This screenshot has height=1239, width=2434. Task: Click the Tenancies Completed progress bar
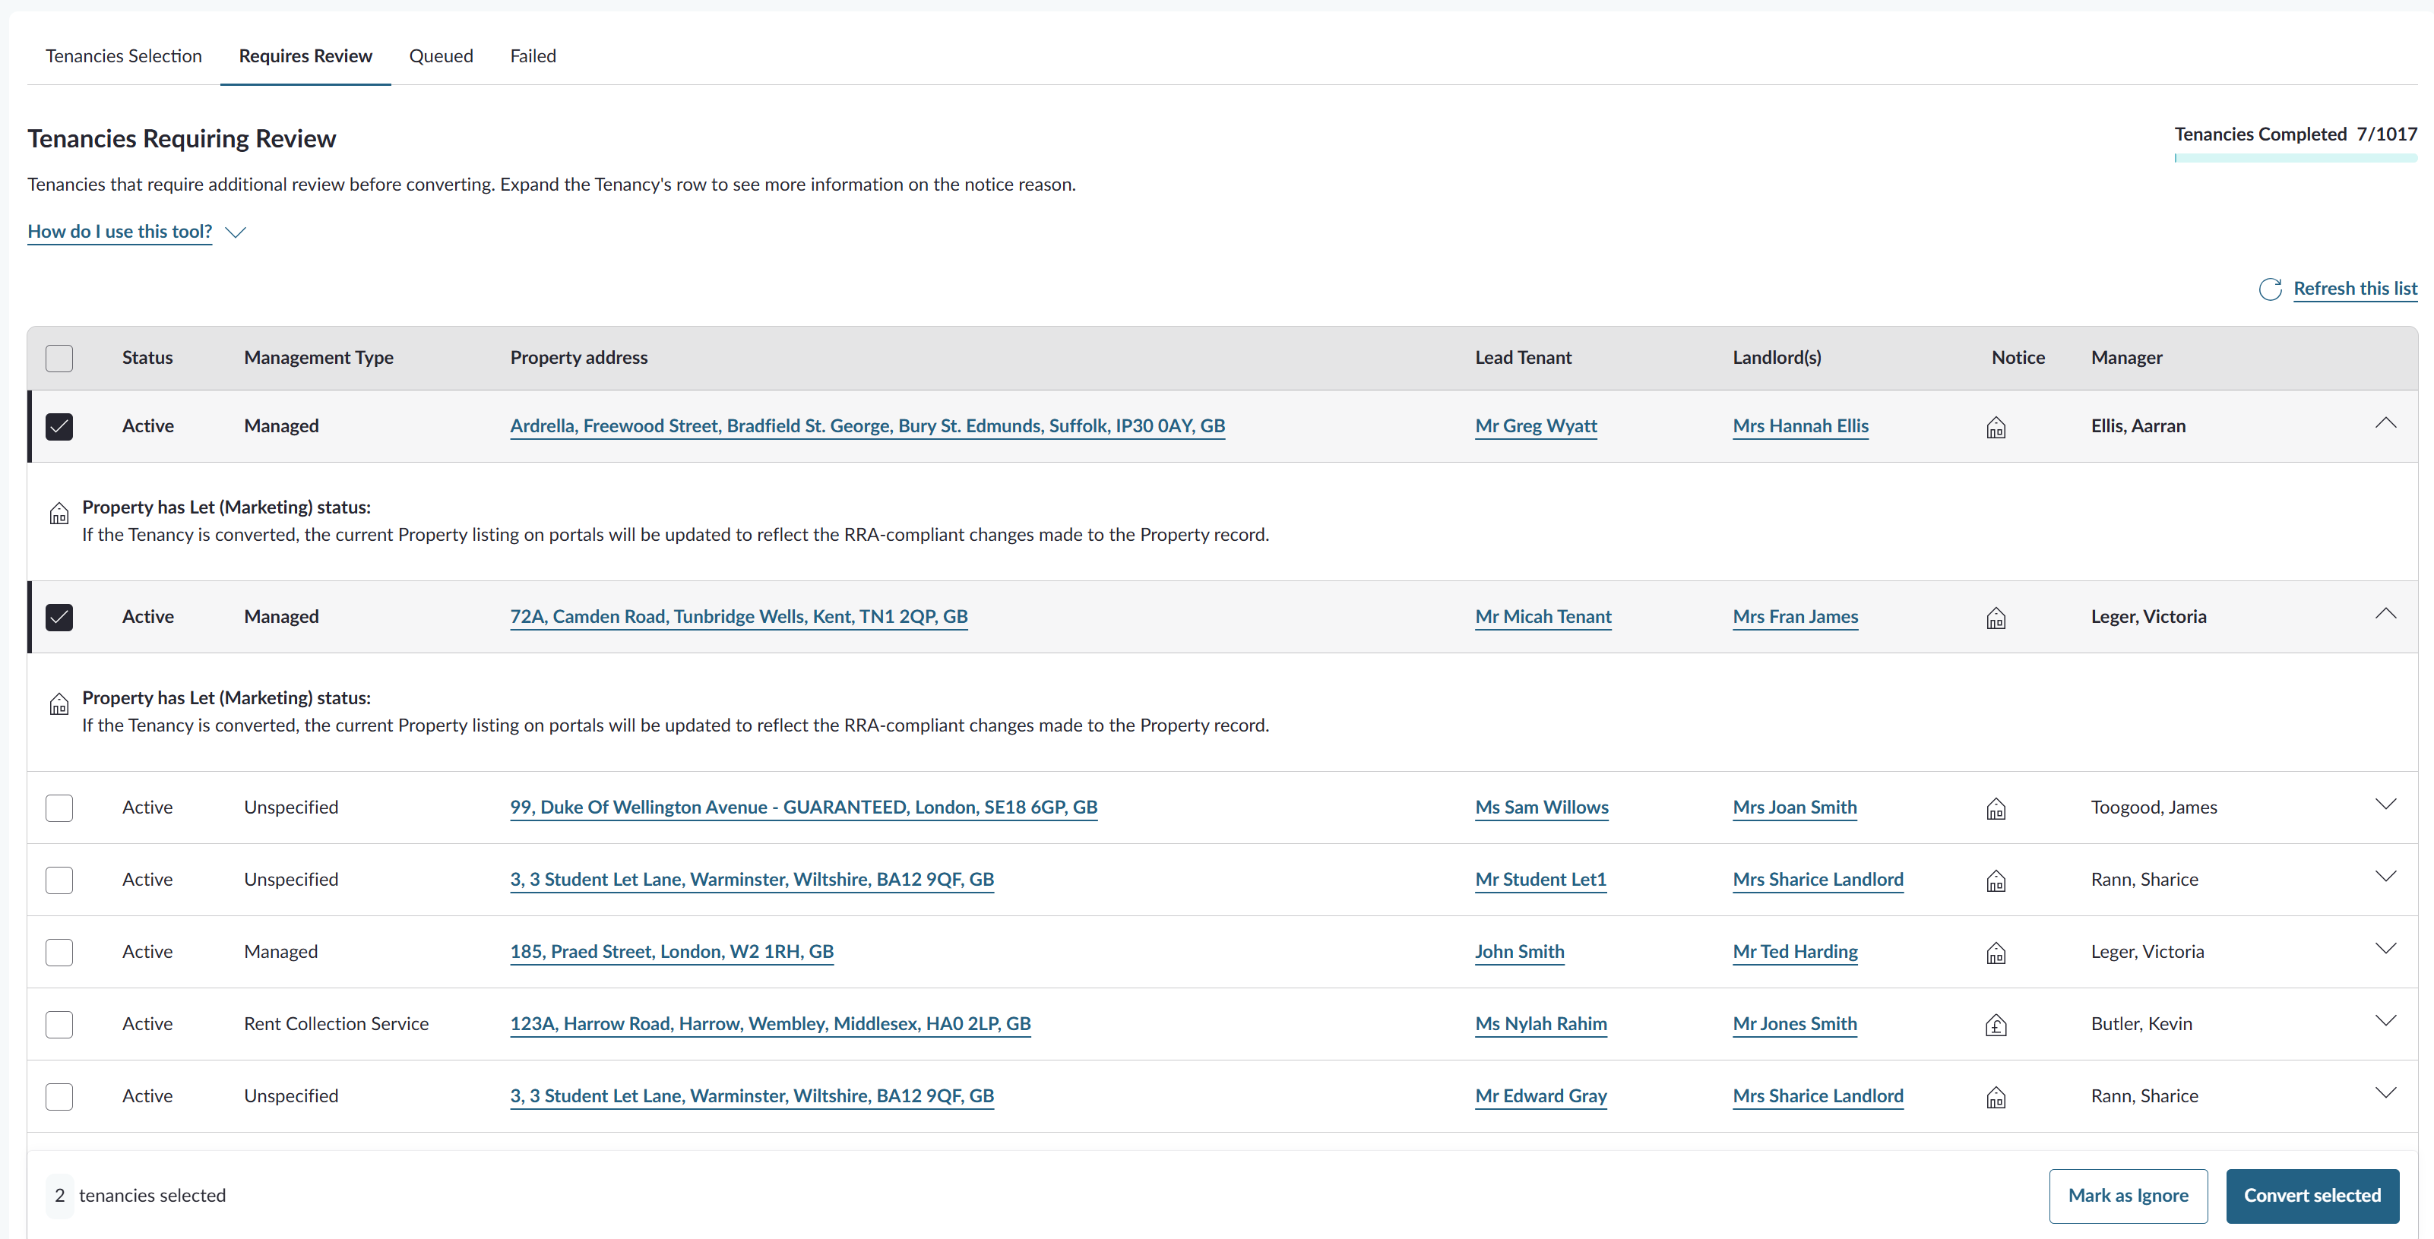(2295, 159)
